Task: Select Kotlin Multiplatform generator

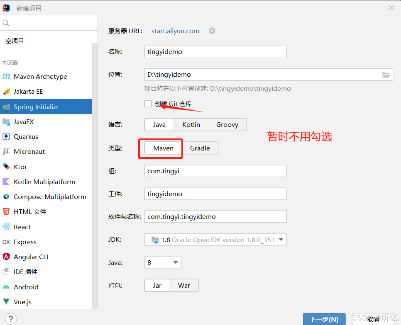Action: tap(46, 182)
